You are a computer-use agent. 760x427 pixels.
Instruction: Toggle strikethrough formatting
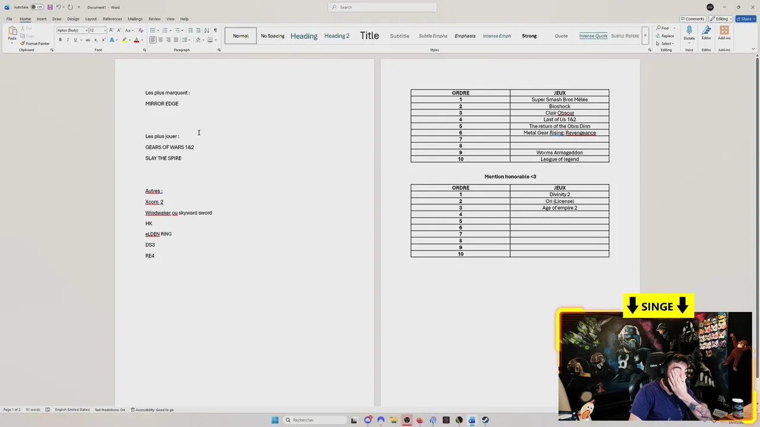click(x=88, y=40)
